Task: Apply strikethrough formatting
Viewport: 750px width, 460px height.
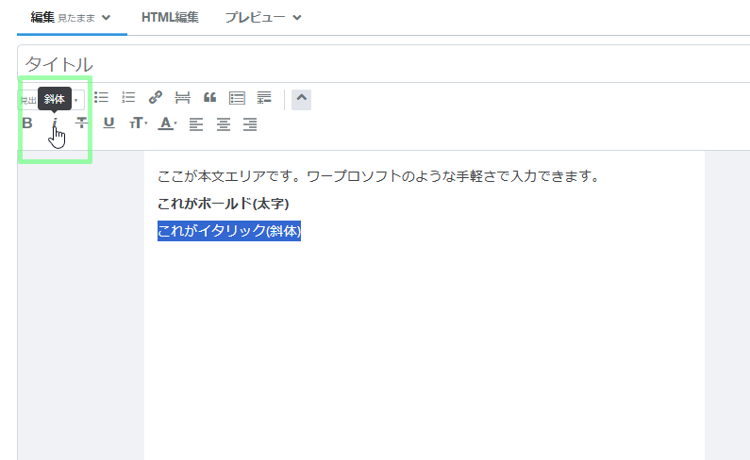Action: 82,123
